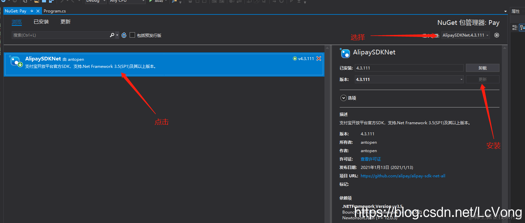Open the document tab list dropdown arrow
525x223 pixels.
pyautogui.click(x=506, y=11)
